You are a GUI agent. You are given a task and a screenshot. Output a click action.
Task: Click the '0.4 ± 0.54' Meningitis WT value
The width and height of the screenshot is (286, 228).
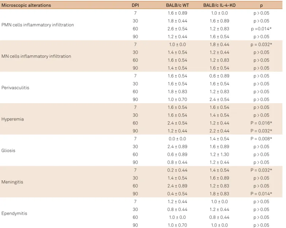pyautogui.click(x=177, y=194)
